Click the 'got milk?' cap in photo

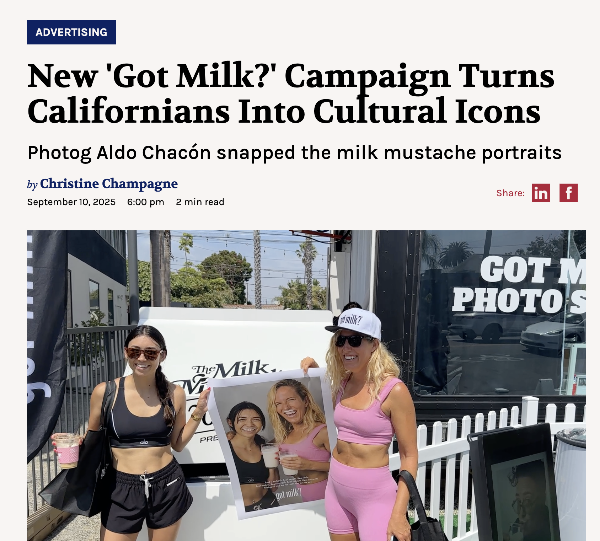coord(354,323)
